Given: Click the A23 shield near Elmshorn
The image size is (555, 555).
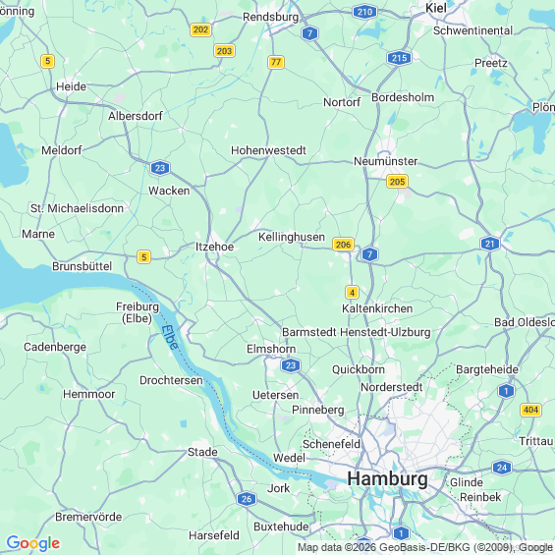Looking at the screenshot, I should pos(291,365).
